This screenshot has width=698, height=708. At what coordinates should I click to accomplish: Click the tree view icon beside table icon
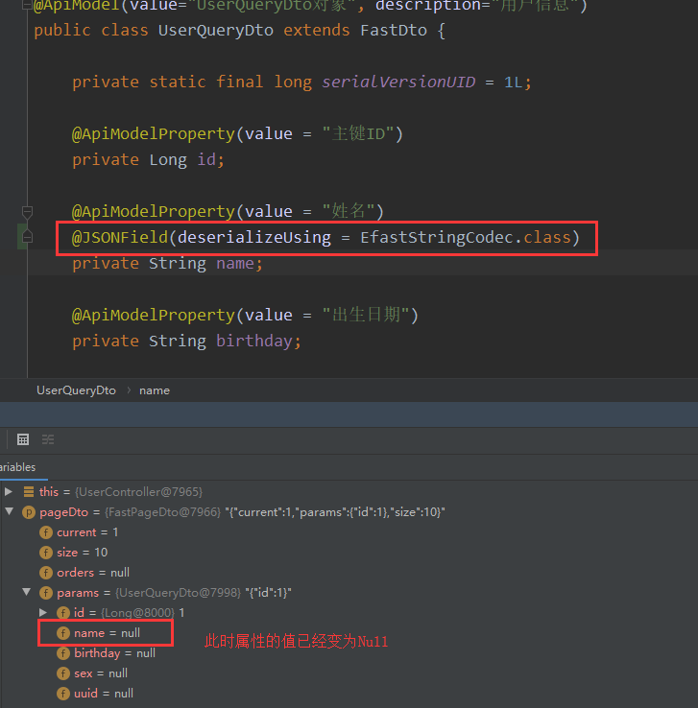(48, 439)
